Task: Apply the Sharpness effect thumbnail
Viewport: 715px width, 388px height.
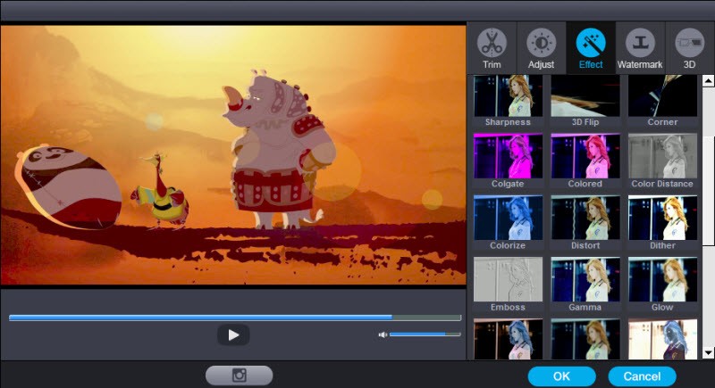Action: coord(508,96)
